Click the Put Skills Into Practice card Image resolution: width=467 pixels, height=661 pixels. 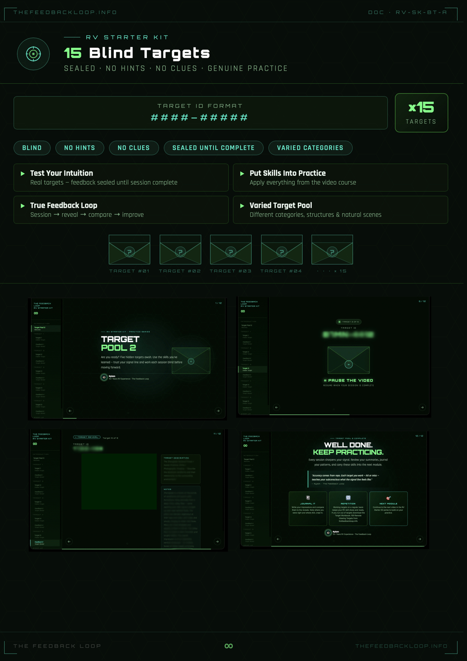[x=341, y=178]
